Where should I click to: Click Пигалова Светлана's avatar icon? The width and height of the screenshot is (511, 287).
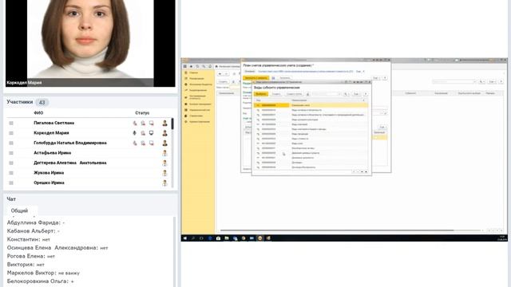coord(165,123)
